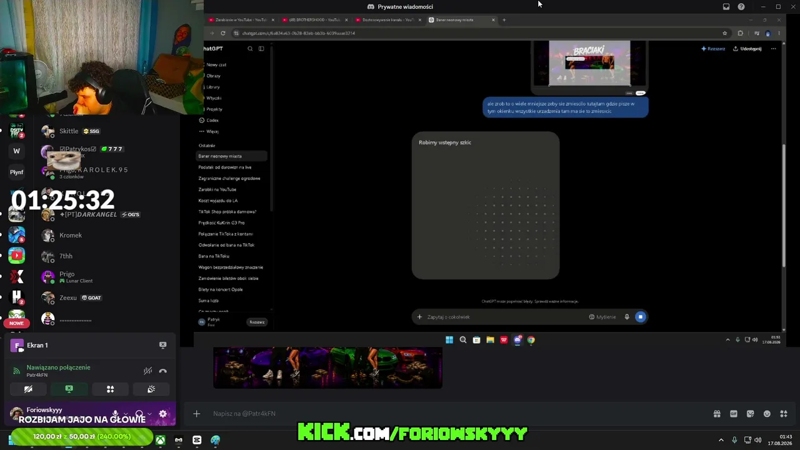
Task: Open Search in the shared screen taskbar
Action: point(463,340)
